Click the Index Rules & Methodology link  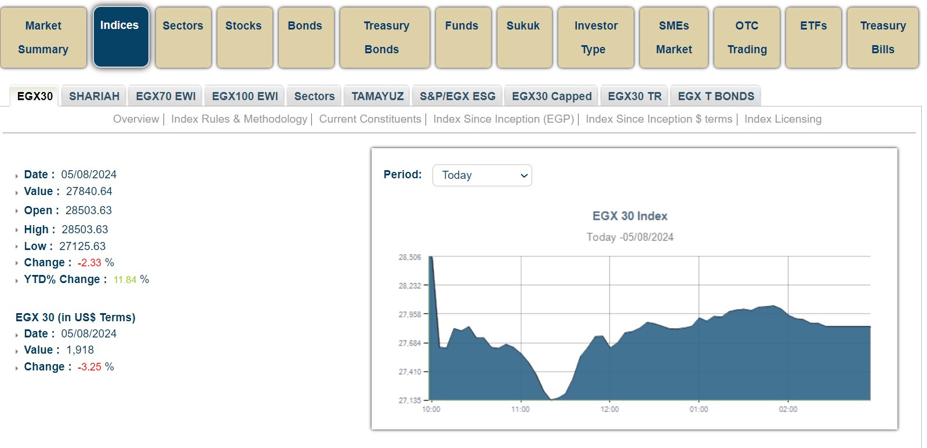[x=239, y=119]
